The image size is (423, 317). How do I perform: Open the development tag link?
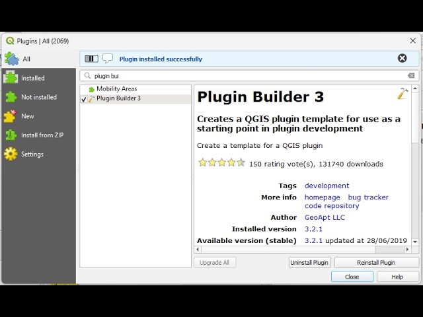coord(327,186)
